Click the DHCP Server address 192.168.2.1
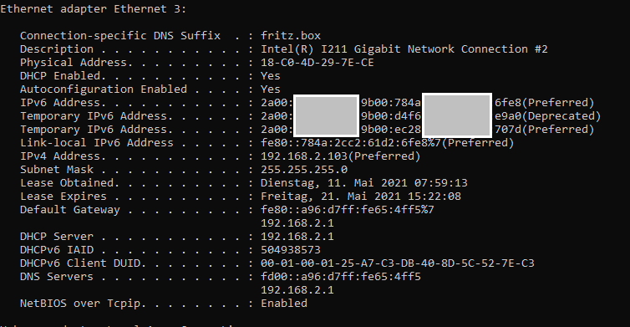Image resolution: width=630 pixels, height=327 pixels. click(x=297, y=236)
